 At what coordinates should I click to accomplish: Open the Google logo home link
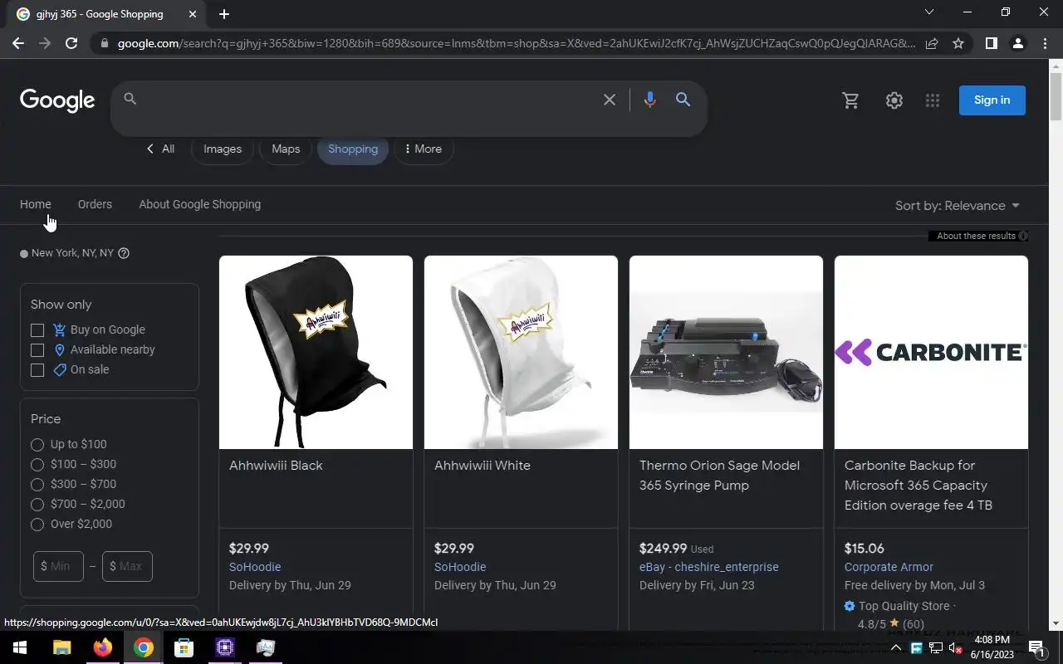(57, 100)
